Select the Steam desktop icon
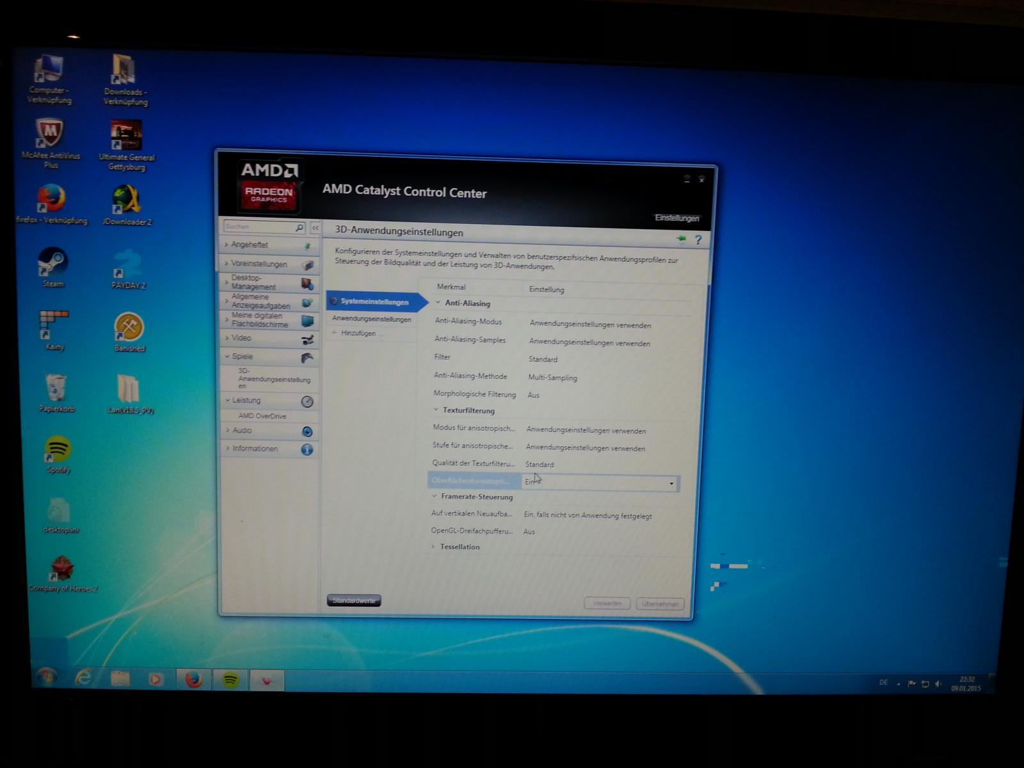The width and height of the screenshot is (1024, 768). (53, 268)
